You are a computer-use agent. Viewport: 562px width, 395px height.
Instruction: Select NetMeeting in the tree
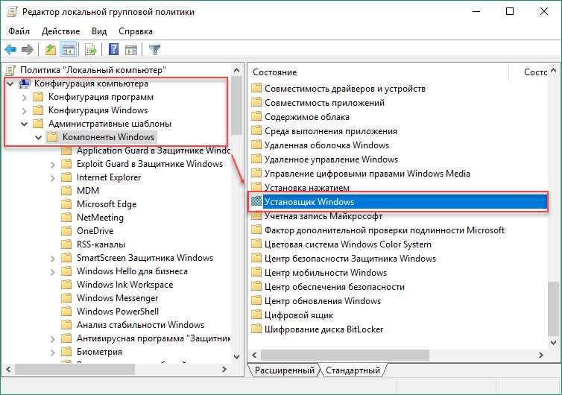tap(100, 217)
